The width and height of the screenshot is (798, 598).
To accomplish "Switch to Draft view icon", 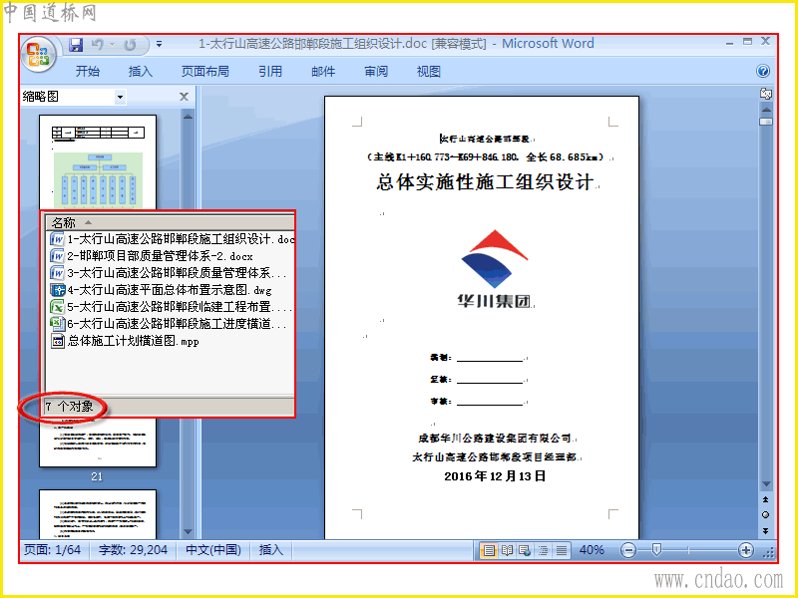I will pos(562,551).
